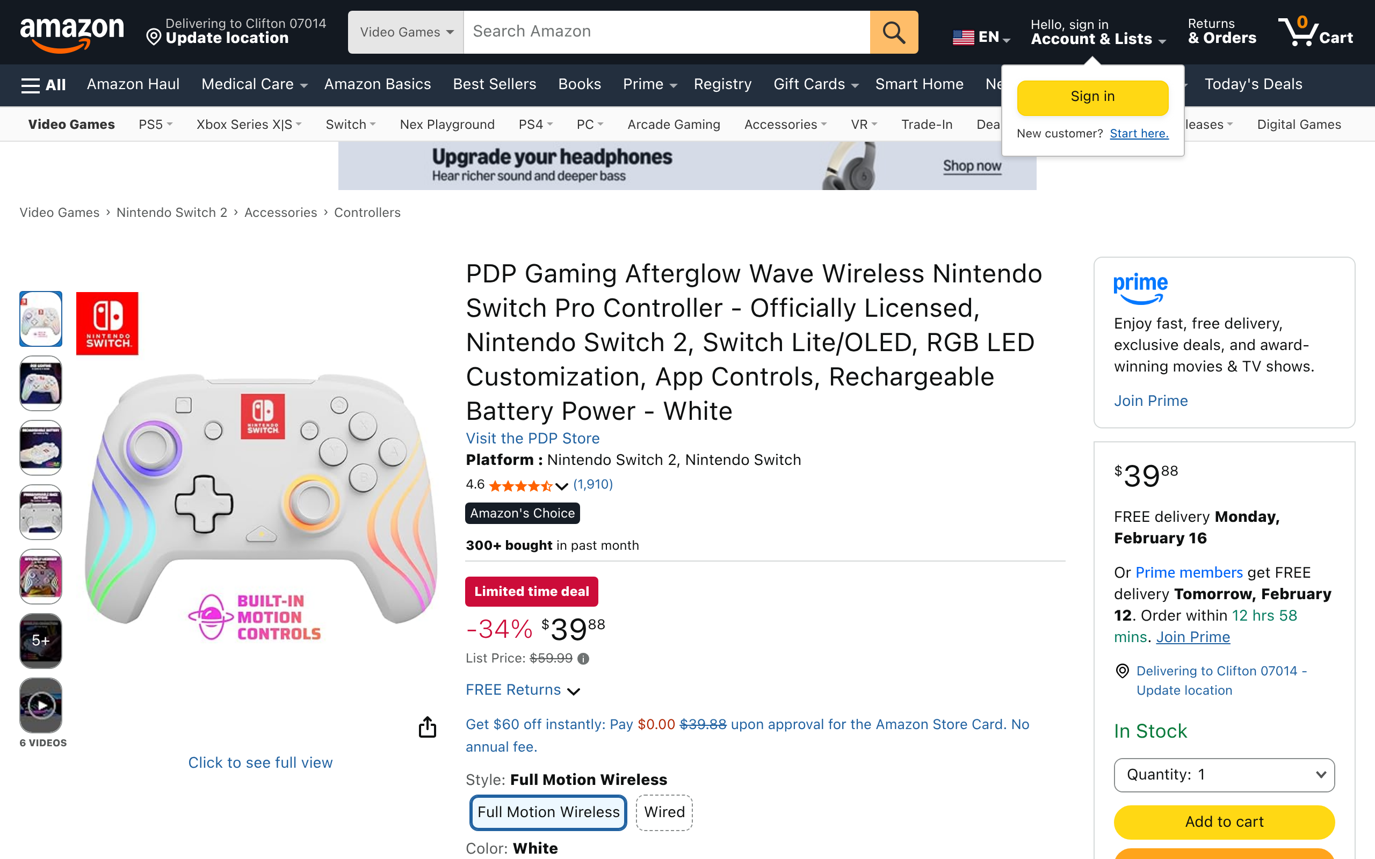Click the Update location pin icon
The image size is (1375, 859).
[x=154, y=38]
